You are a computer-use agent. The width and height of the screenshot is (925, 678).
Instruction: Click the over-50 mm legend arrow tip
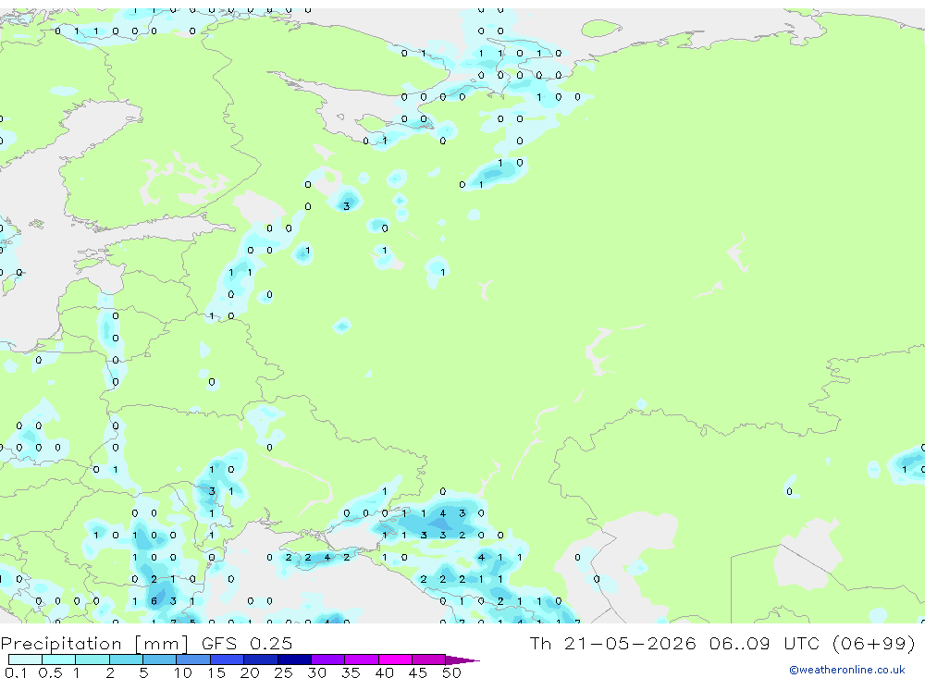pyautogui.click(x=463, y=660)
